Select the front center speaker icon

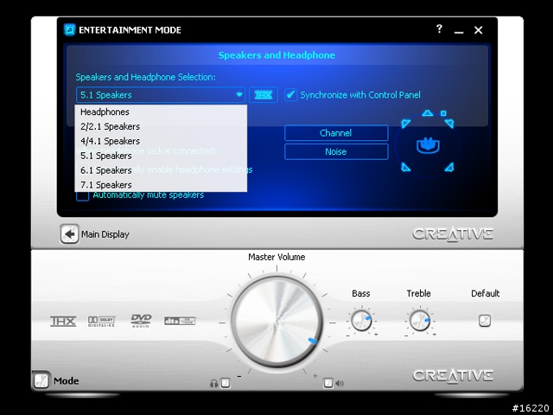coord(427,113)
